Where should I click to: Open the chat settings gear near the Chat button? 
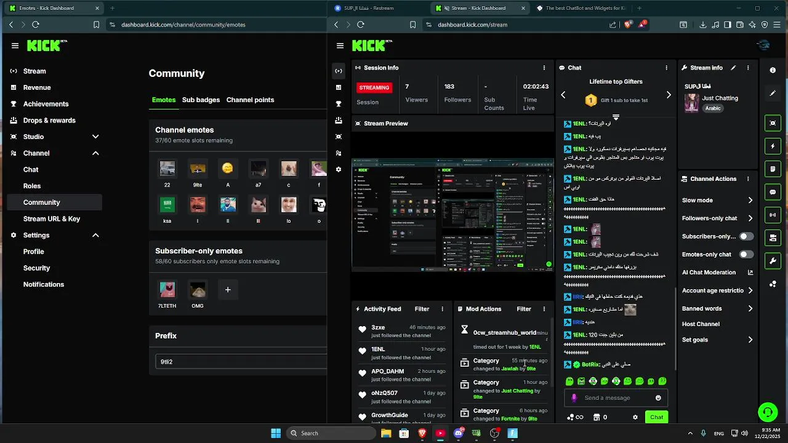(x=635, y=417)
